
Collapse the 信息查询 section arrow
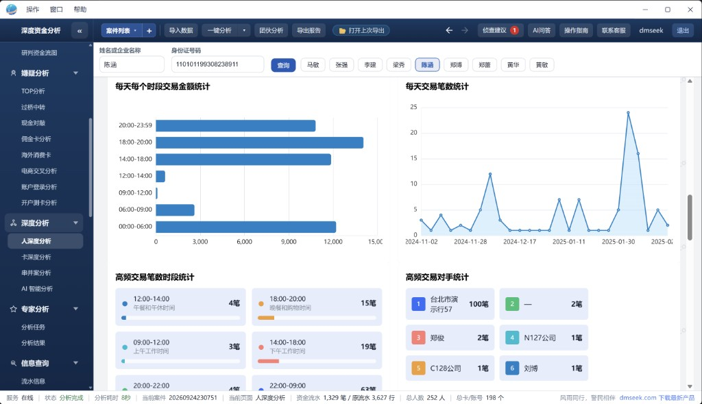75,363
